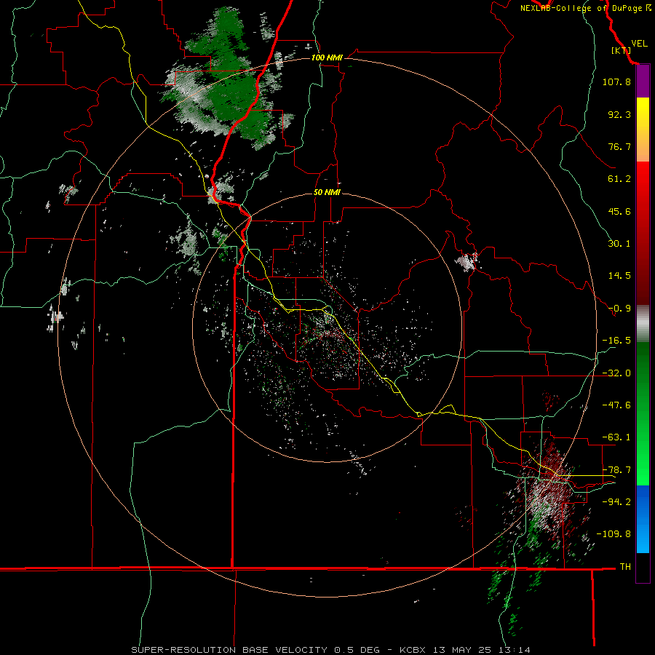Click the 107.8 velocity scale value
The height and width of the screenshot is (655, 655).
(616, 82)
